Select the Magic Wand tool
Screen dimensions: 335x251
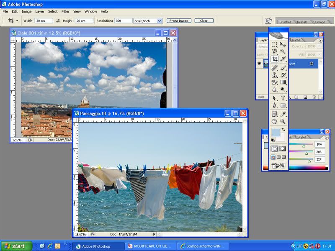[x=283, y=51]
